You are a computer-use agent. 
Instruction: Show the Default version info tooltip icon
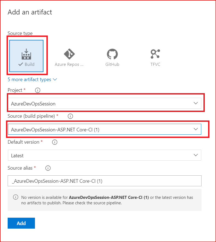point(55,142)
